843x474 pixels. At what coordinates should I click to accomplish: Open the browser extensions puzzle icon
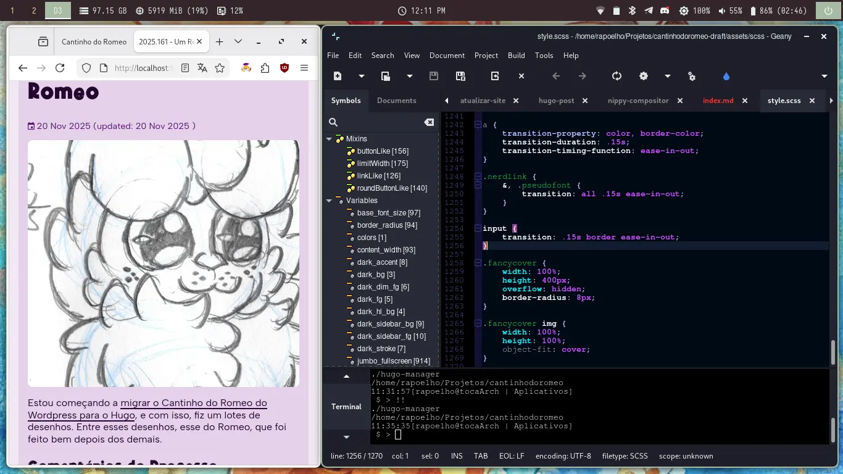tap(265, 68)
